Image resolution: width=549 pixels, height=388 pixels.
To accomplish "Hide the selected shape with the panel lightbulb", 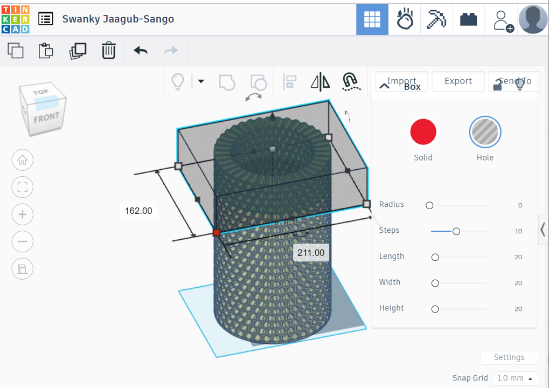I will (x=520, y=85).
